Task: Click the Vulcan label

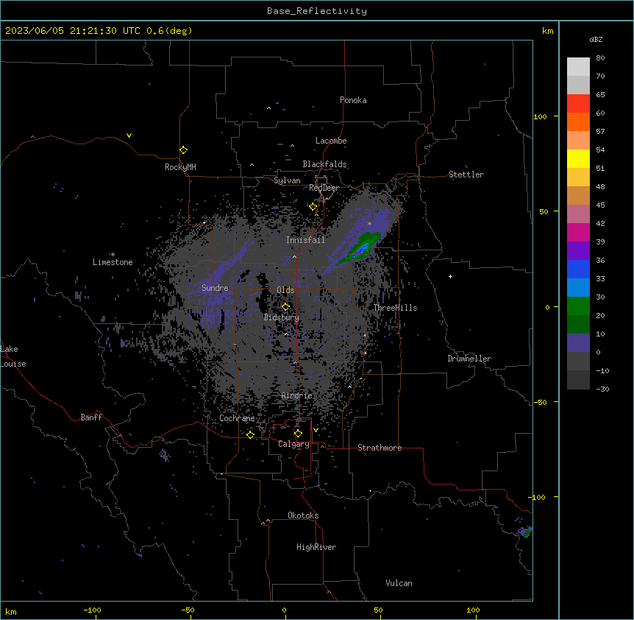Action: 399,583
